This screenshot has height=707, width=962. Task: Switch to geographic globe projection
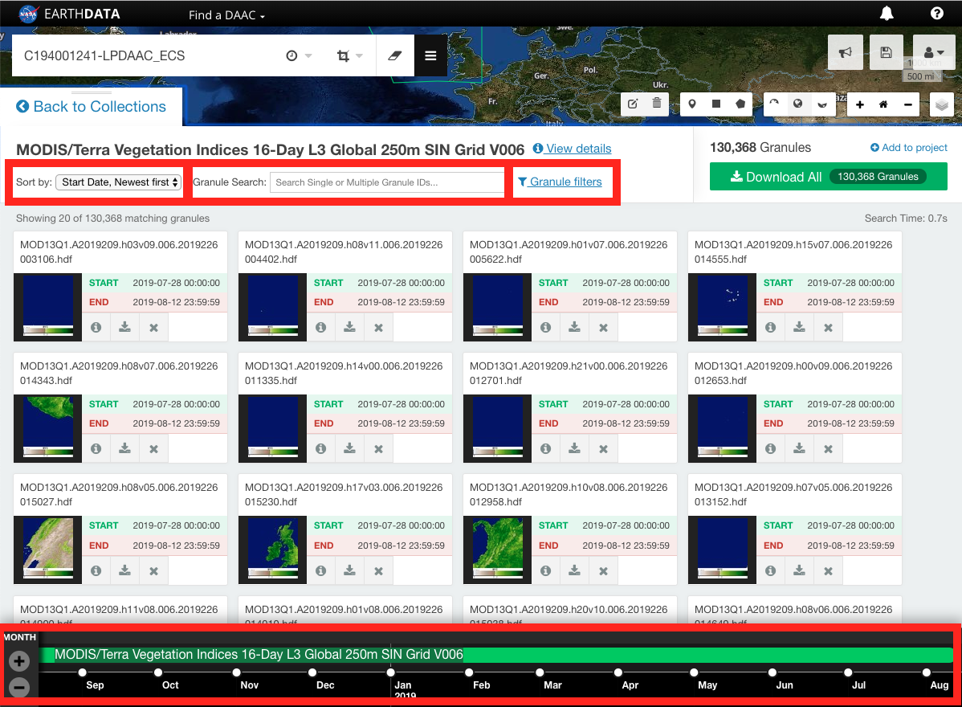[x=797, y=104]
